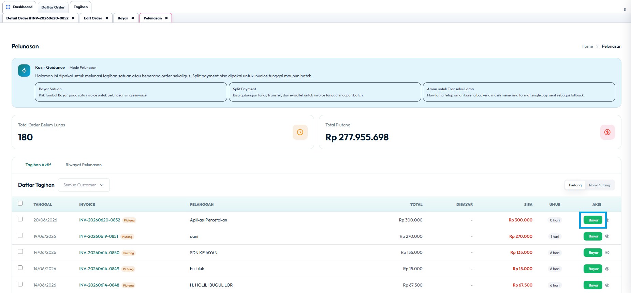This screenshot has width=631, height=293.
Task: Click the Bayar Satuan guidance card
Action: click(131, 92)
